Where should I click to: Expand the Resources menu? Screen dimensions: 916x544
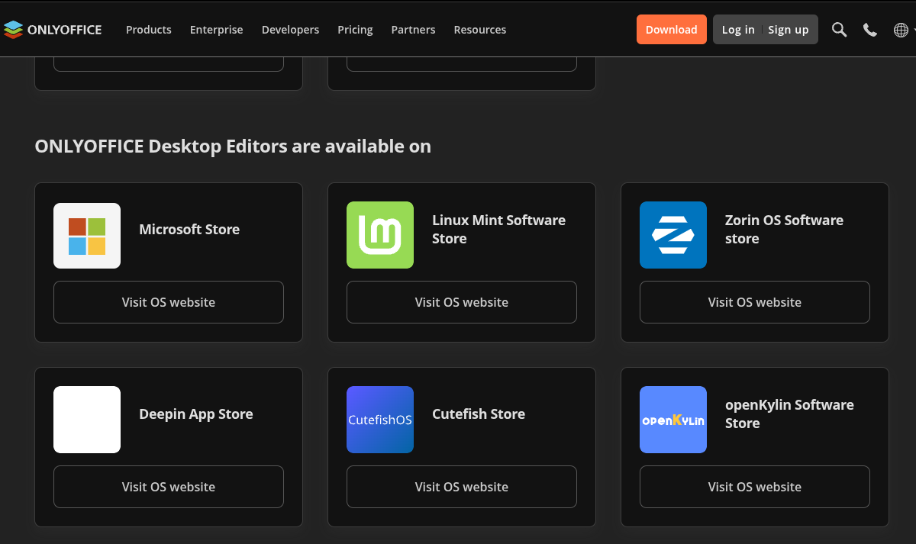479,30
